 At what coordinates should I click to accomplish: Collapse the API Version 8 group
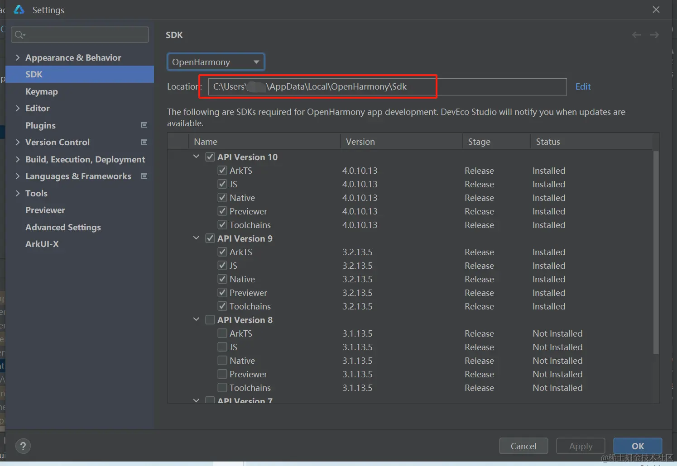pyautogui.click(x=196, y=319)
